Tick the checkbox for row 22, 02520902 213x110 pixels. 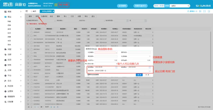tap(32, 104)
